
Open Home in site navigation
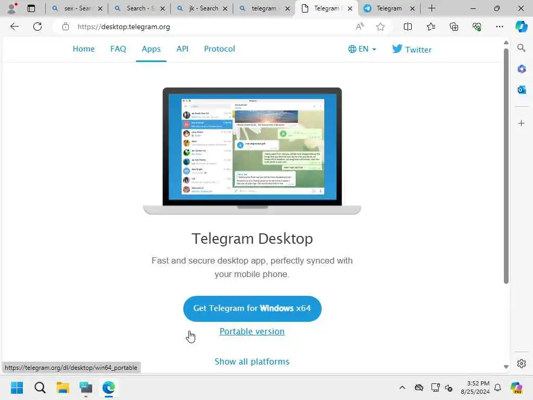pyautogui.click(x=84, y=48)
